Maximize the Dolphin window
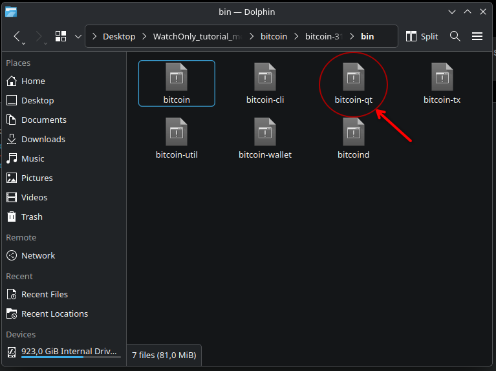 coord(468,12)
